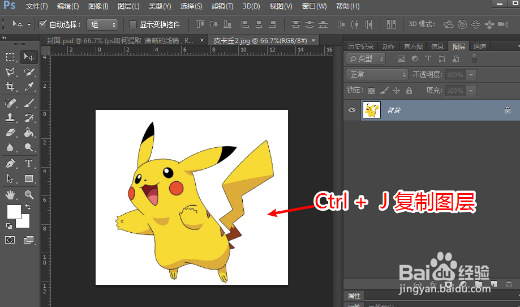Select the Eraser tool
Image resolution: width=520 pixels, height=307 pixels.
pyautogui.click(x=10, y=133)
